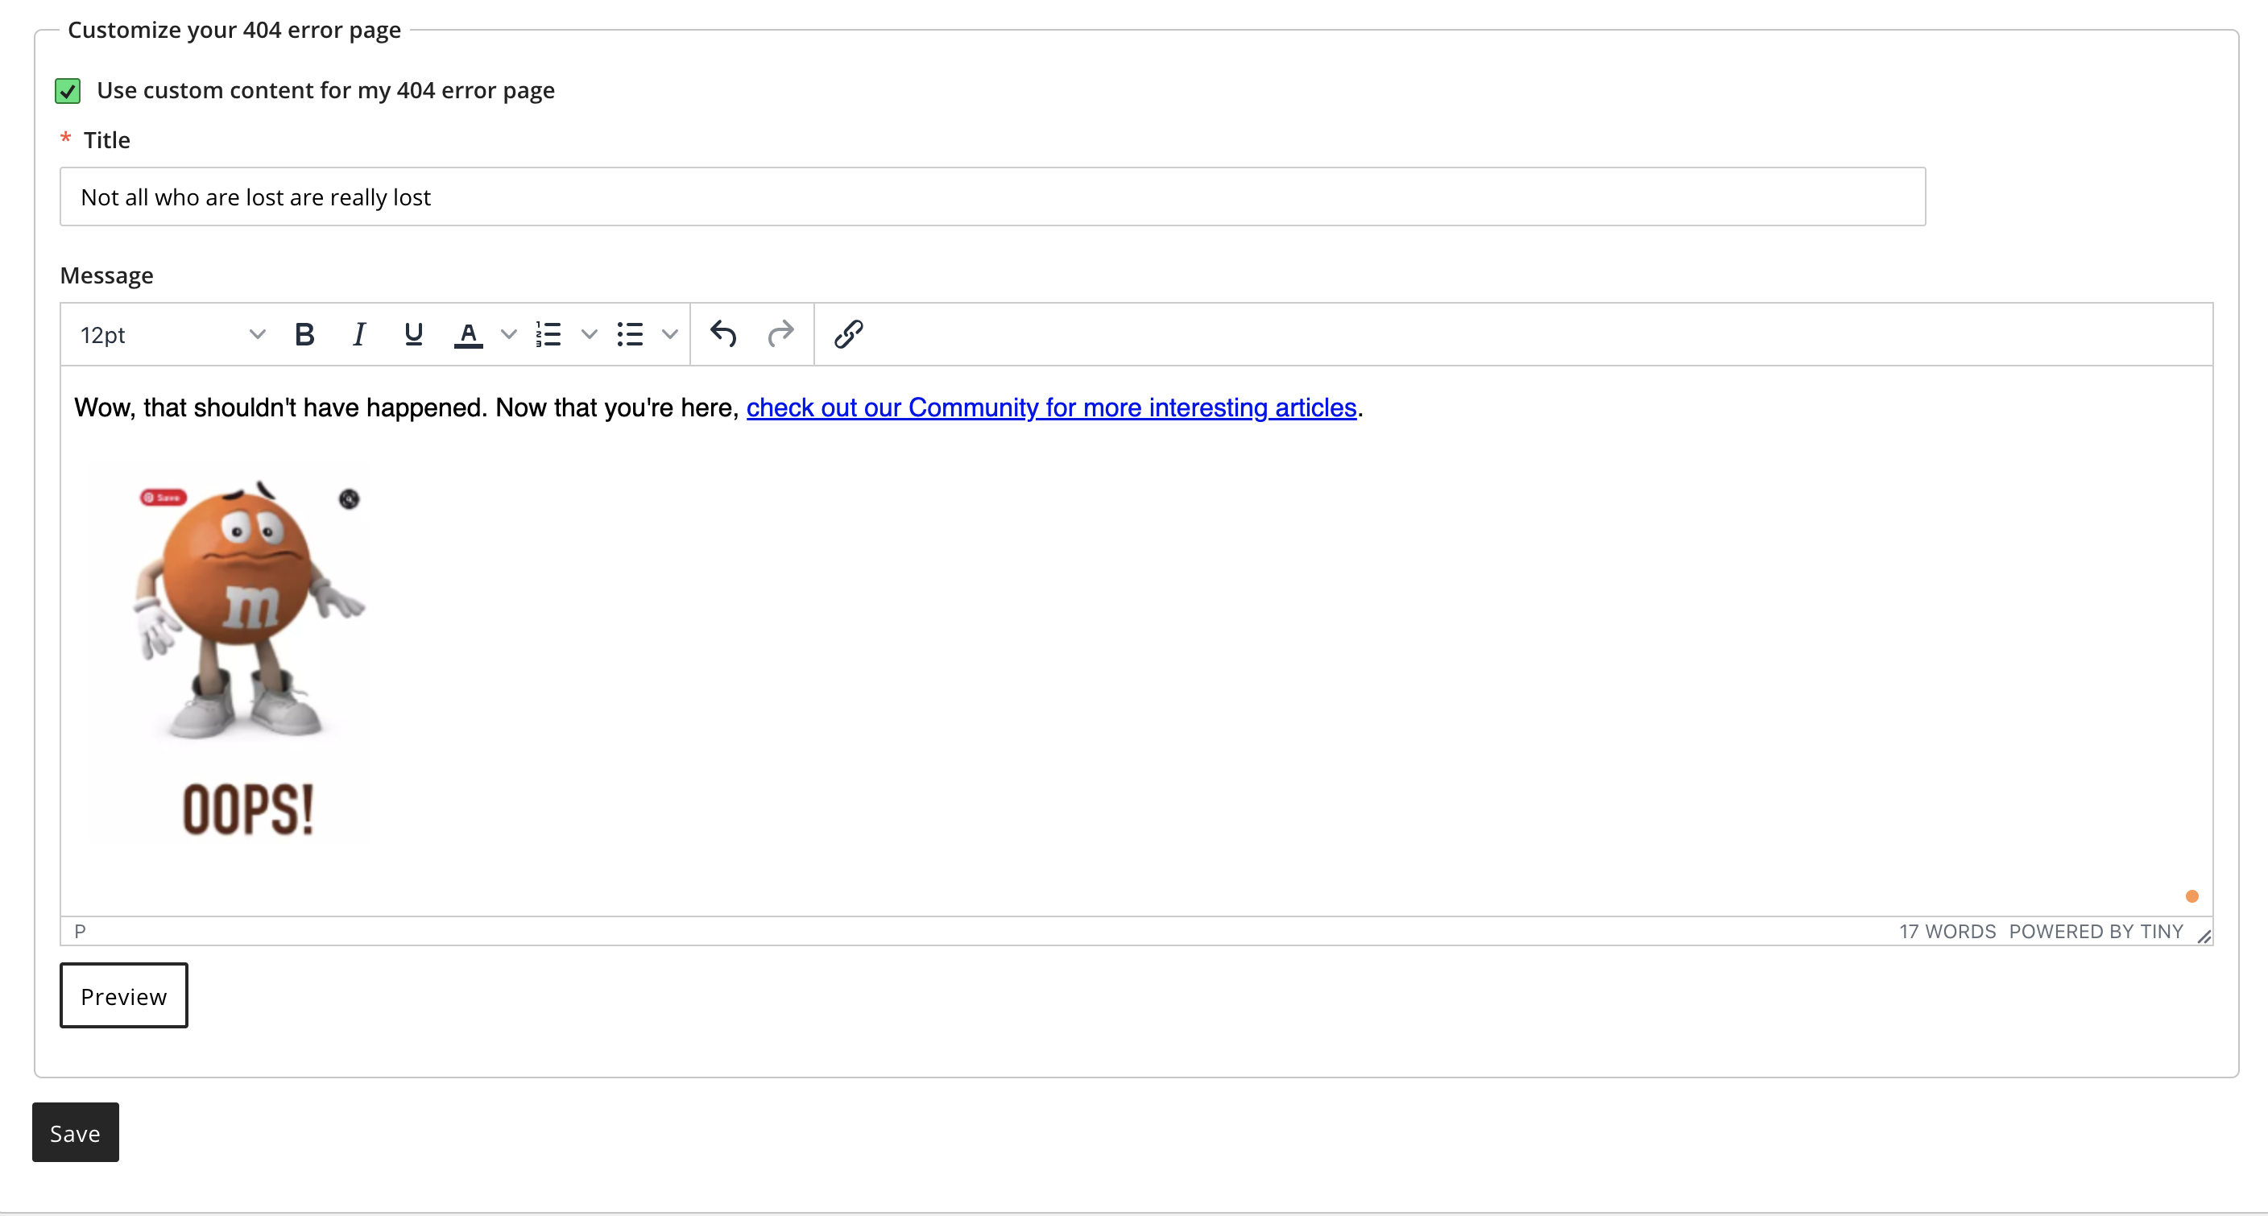Underline the selected message text

[413, 334]
